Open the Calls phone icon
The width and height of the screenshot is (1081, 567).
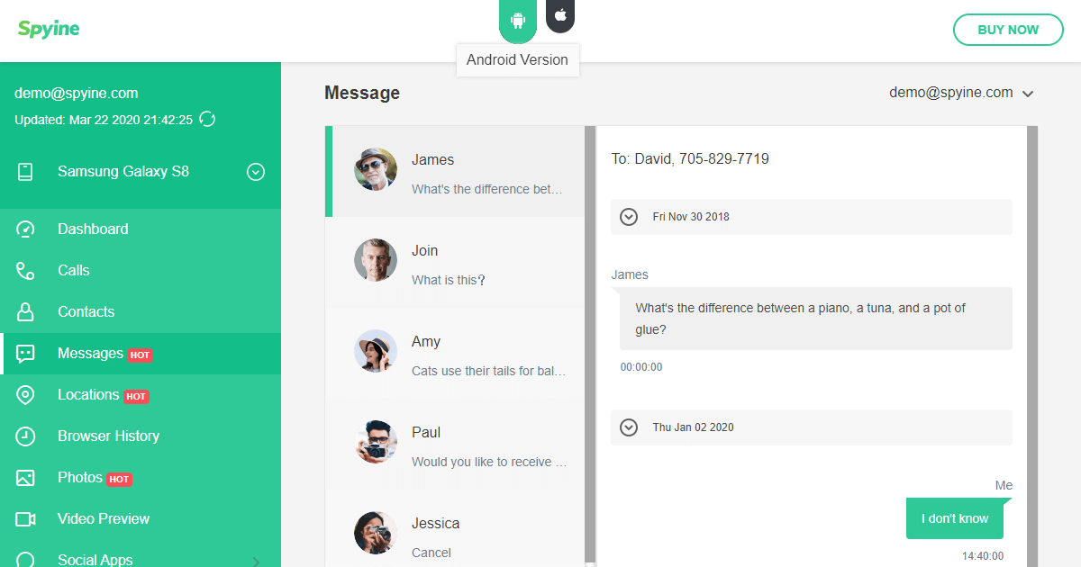pos(25,271)
